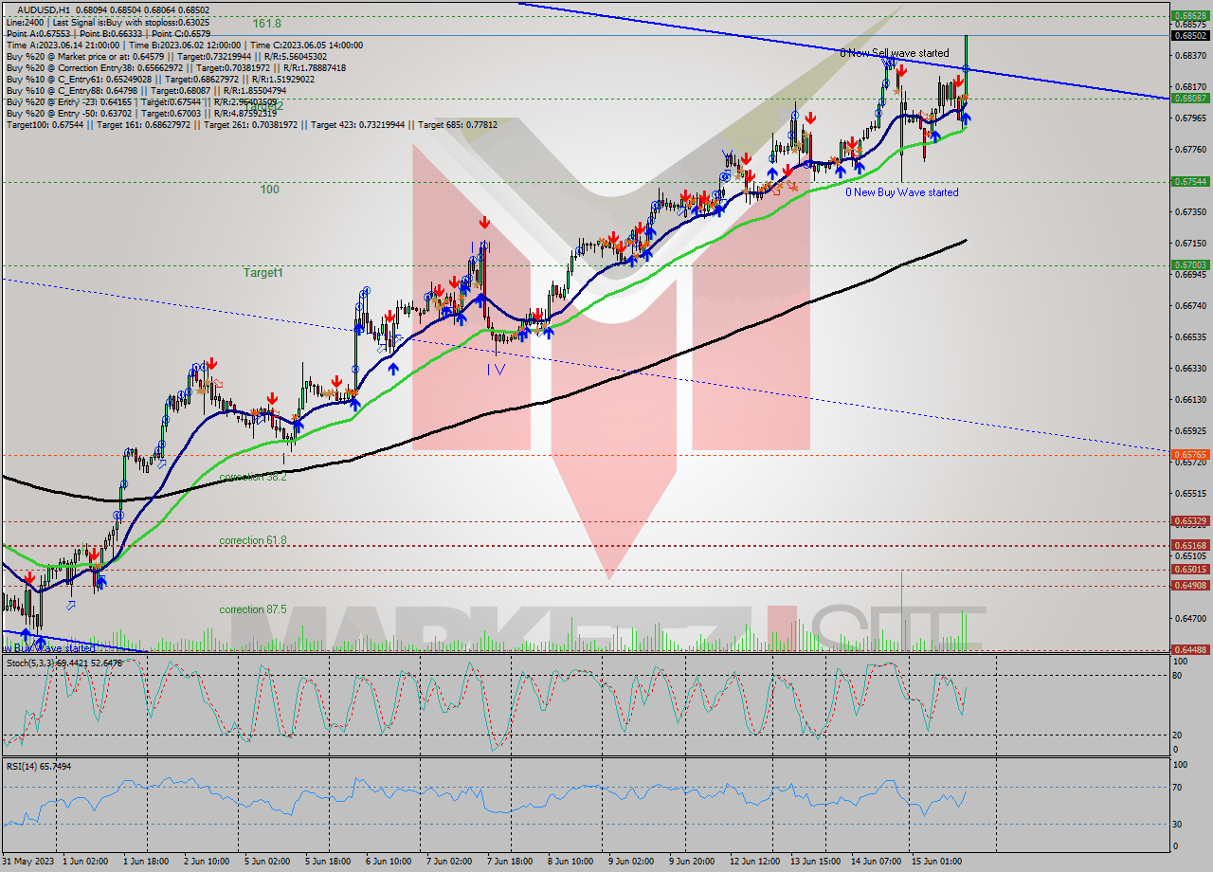The height and width of the screenshot is (872, 1213).
Task: Click the 0.66330 price scale value
Action: 1190,368
